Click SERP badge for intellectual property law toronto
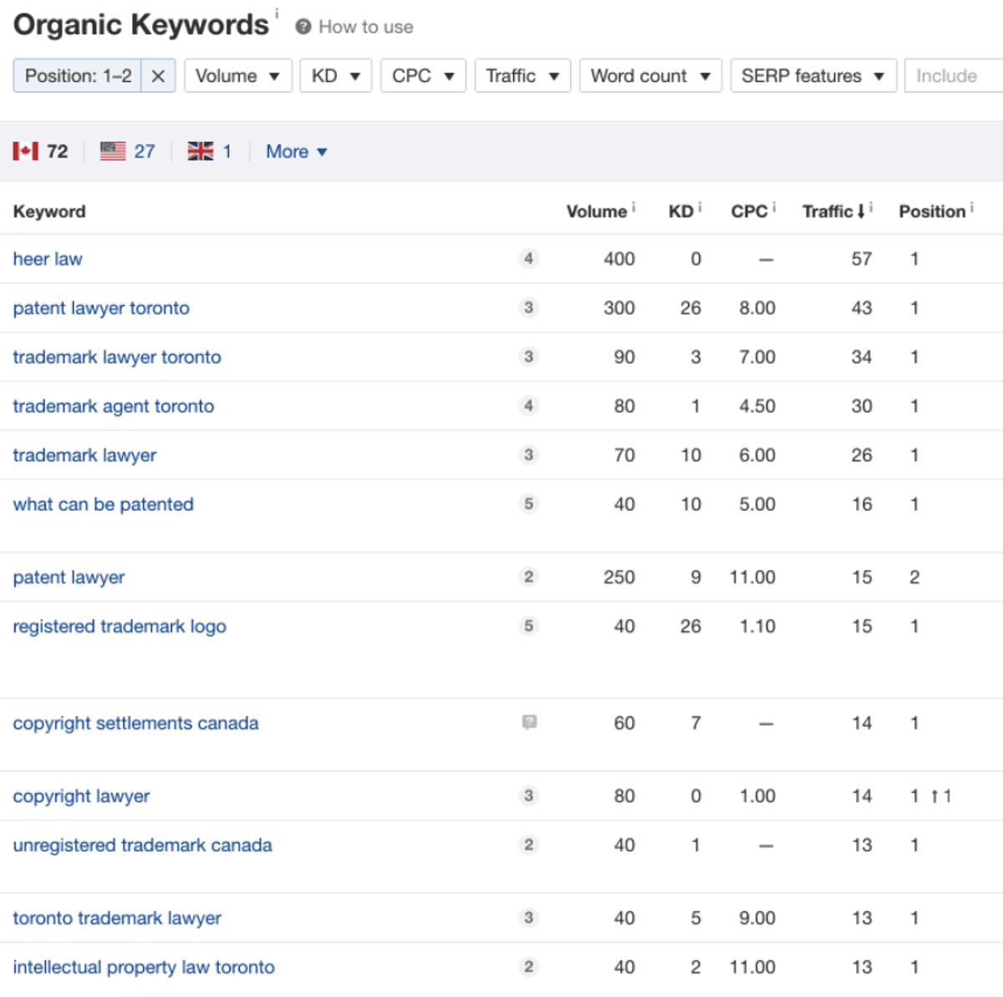 click(x=528, y=968)
